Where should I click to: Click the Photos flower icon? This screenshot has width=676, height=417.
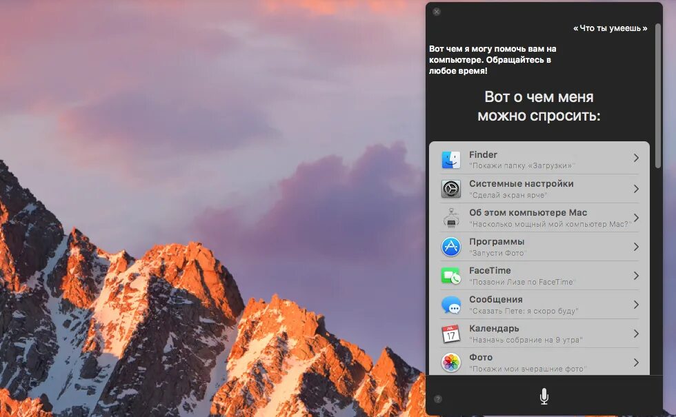click(x=451, y=363)
